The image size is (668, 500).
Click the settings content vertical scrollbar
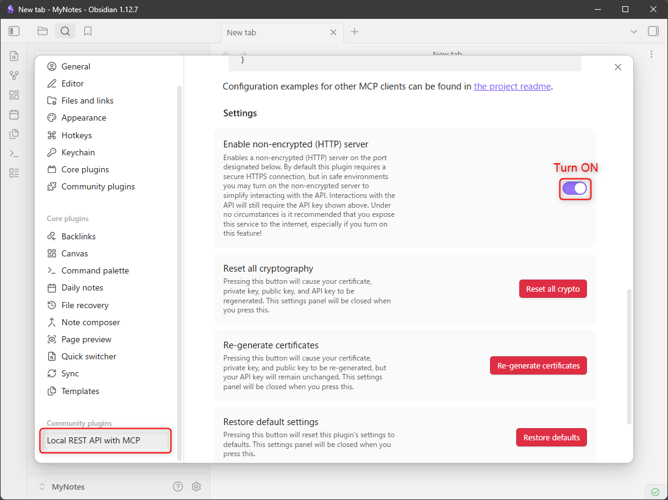(629, 357)
